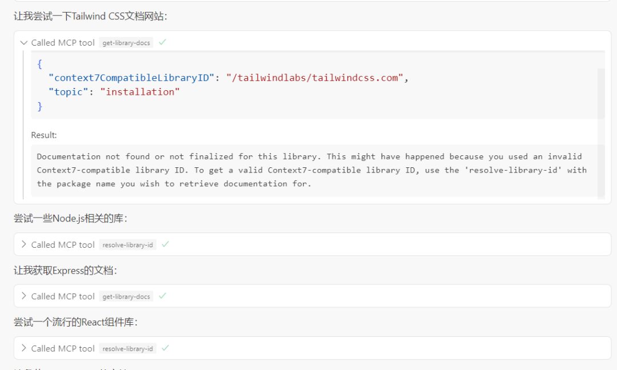This screenshot has height=370, width=617.
Task: Collapse the first get-library-docs tool call
Action: pyautogui.click(x=23, y=42)
